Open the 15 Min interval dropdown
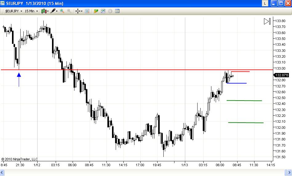Screen dimensions: 292x176 31,11
